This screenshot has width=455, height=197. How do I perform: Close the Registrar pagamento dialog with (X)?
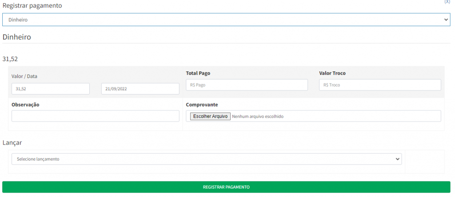pyautogui.click(x=447, y=2)
